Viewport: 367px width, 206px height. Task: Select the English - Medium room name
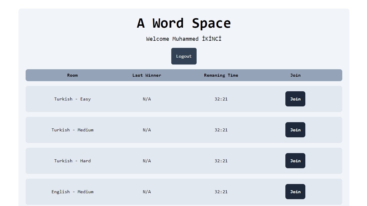tap(72, 191)
